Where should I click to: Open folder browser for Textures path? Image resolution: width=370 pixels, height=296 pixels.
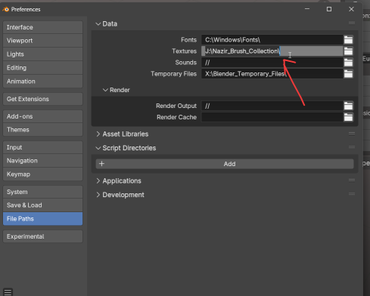pyautogui.click(x=348, y=51)
